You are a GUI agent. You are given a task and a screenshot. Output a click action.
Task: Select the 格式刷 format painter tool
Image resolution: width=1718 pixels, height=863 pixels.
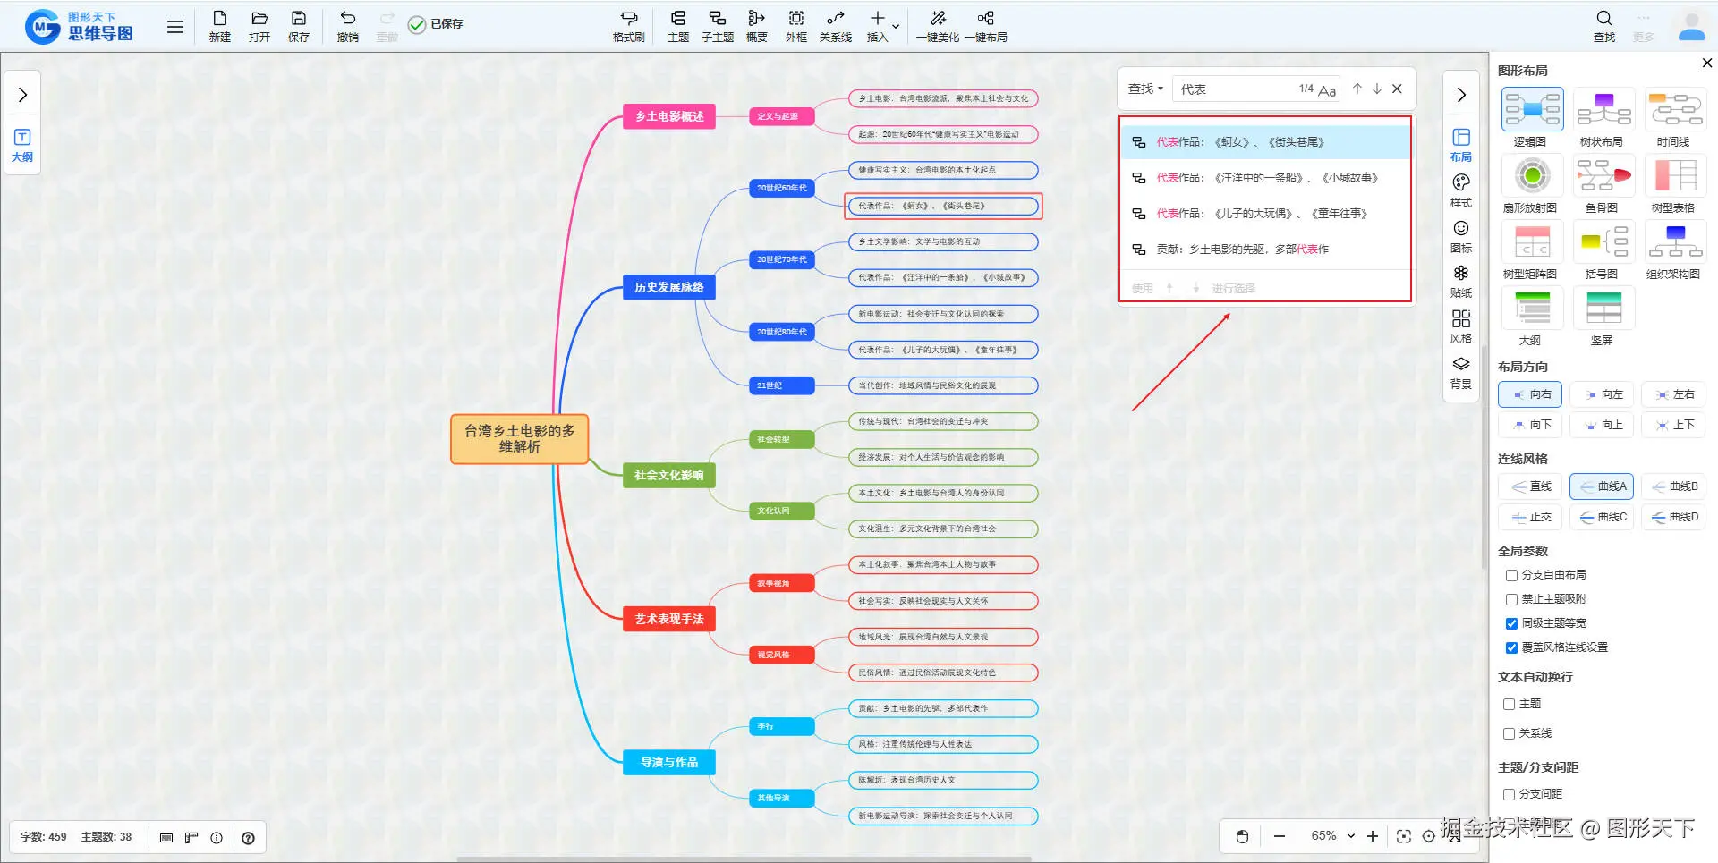click(x=628, y=26)
